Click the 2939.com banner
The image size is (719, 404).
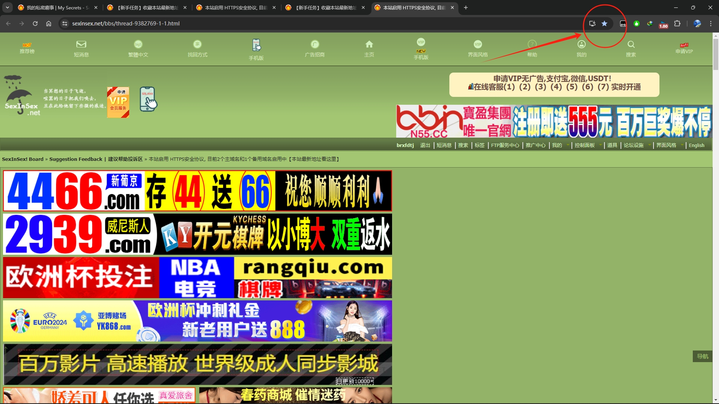coord(197,234)
